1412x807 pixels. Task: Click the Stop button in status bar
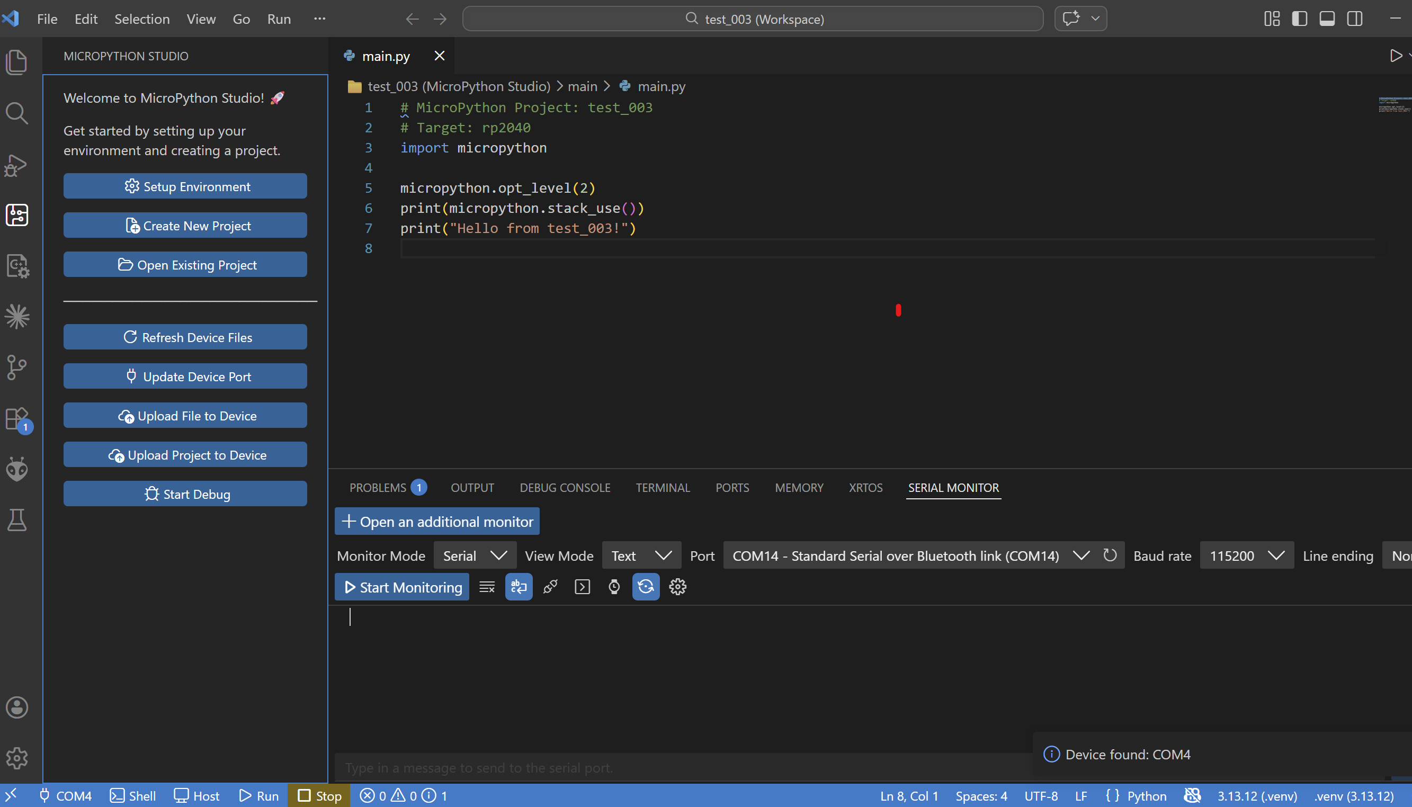319,795
